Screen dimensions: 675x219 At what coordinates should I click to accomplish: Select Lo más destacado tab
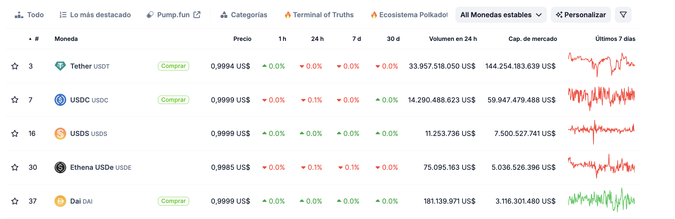coord(95,15)
